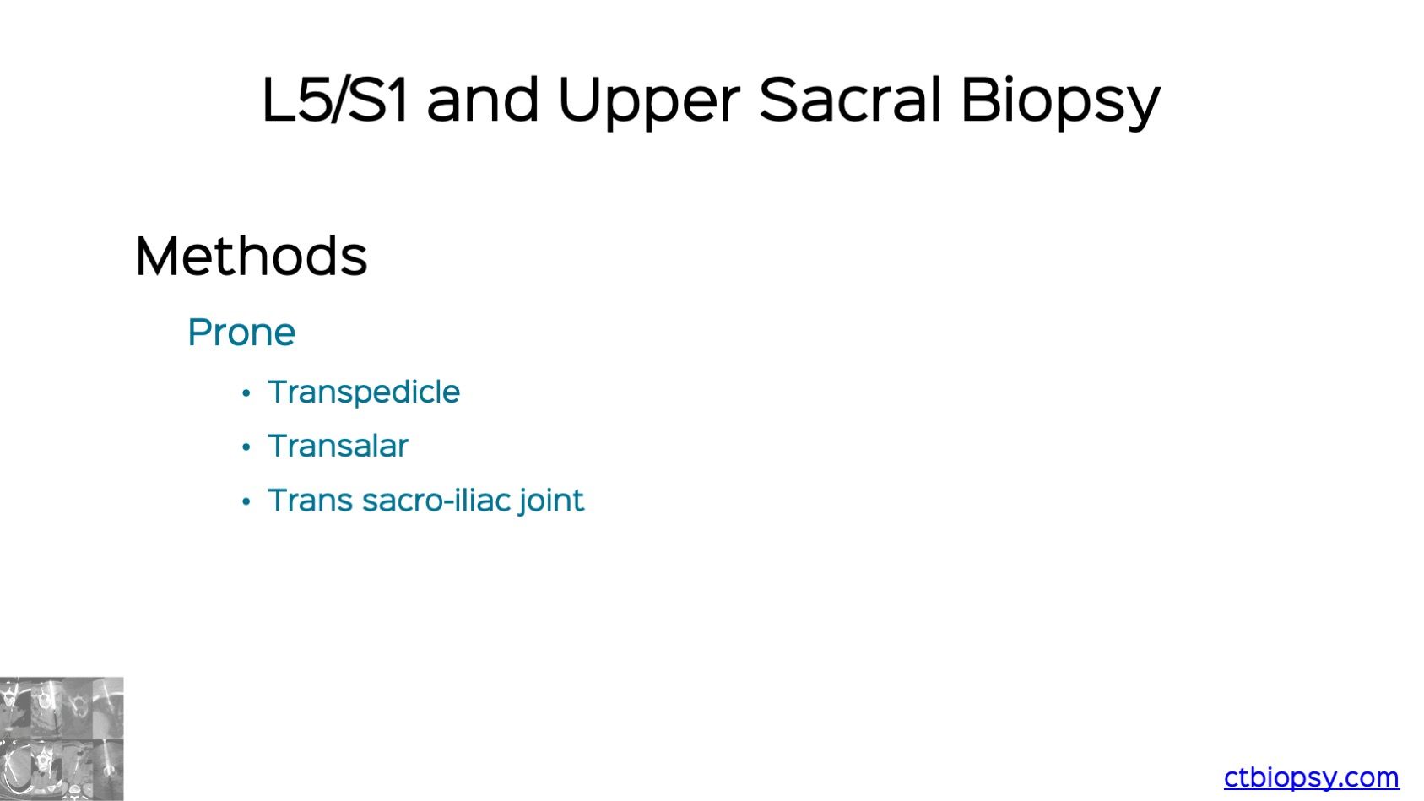Select the top-left CT image in the collage
The image size is (1424, 801).
click(16, 707)
